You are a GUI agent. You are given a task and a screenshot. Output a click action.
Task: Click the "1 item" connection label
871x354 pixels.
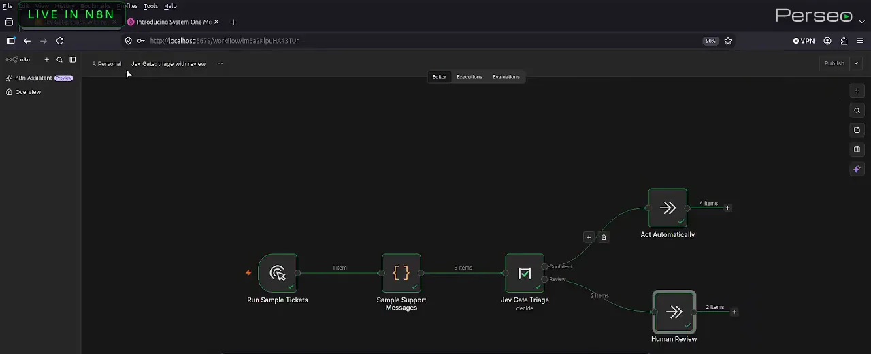[340, 268]
